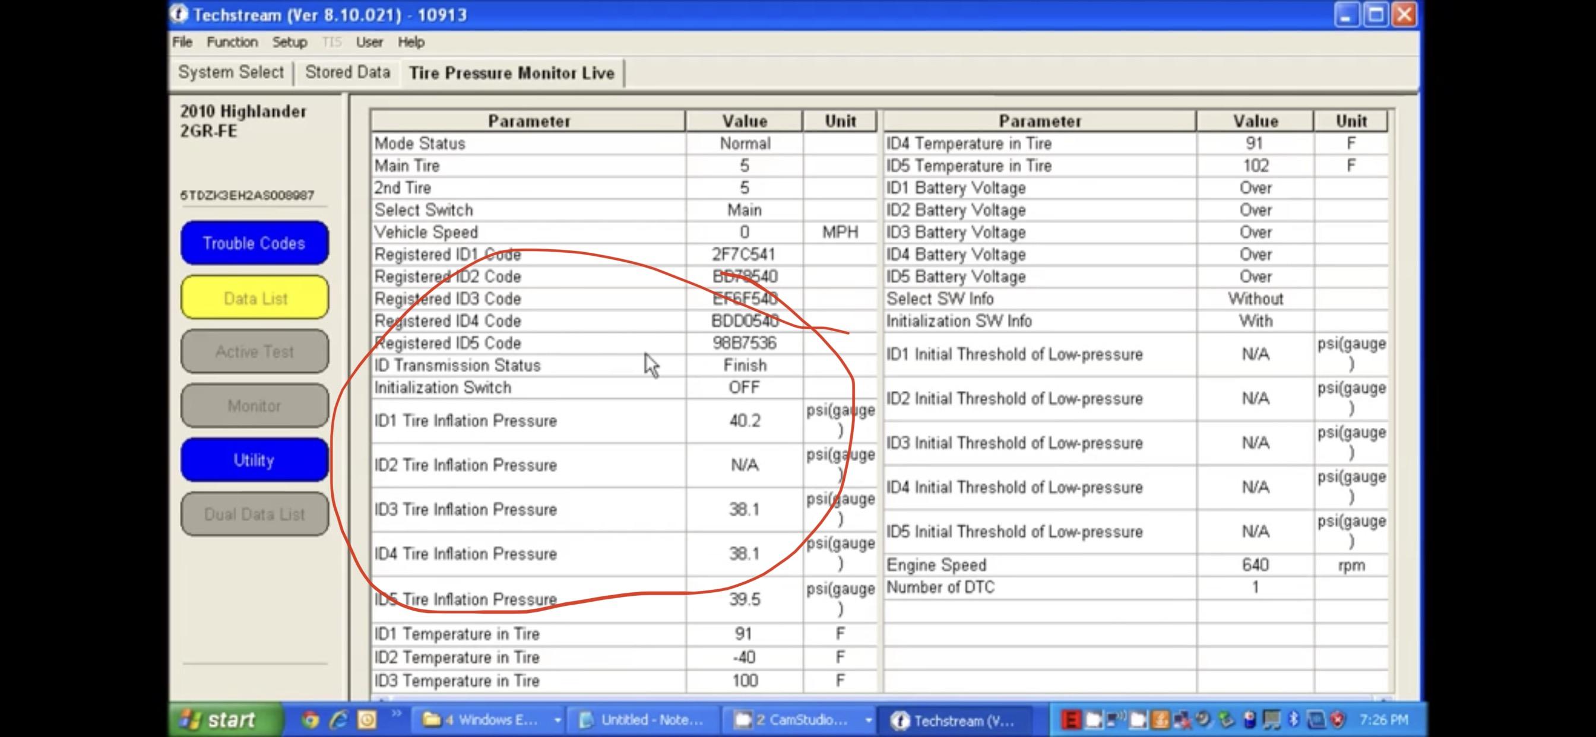Viewport: 1596px width, 737px height.
Task: Select the Initialization Switch row
Action: [624, 387]
